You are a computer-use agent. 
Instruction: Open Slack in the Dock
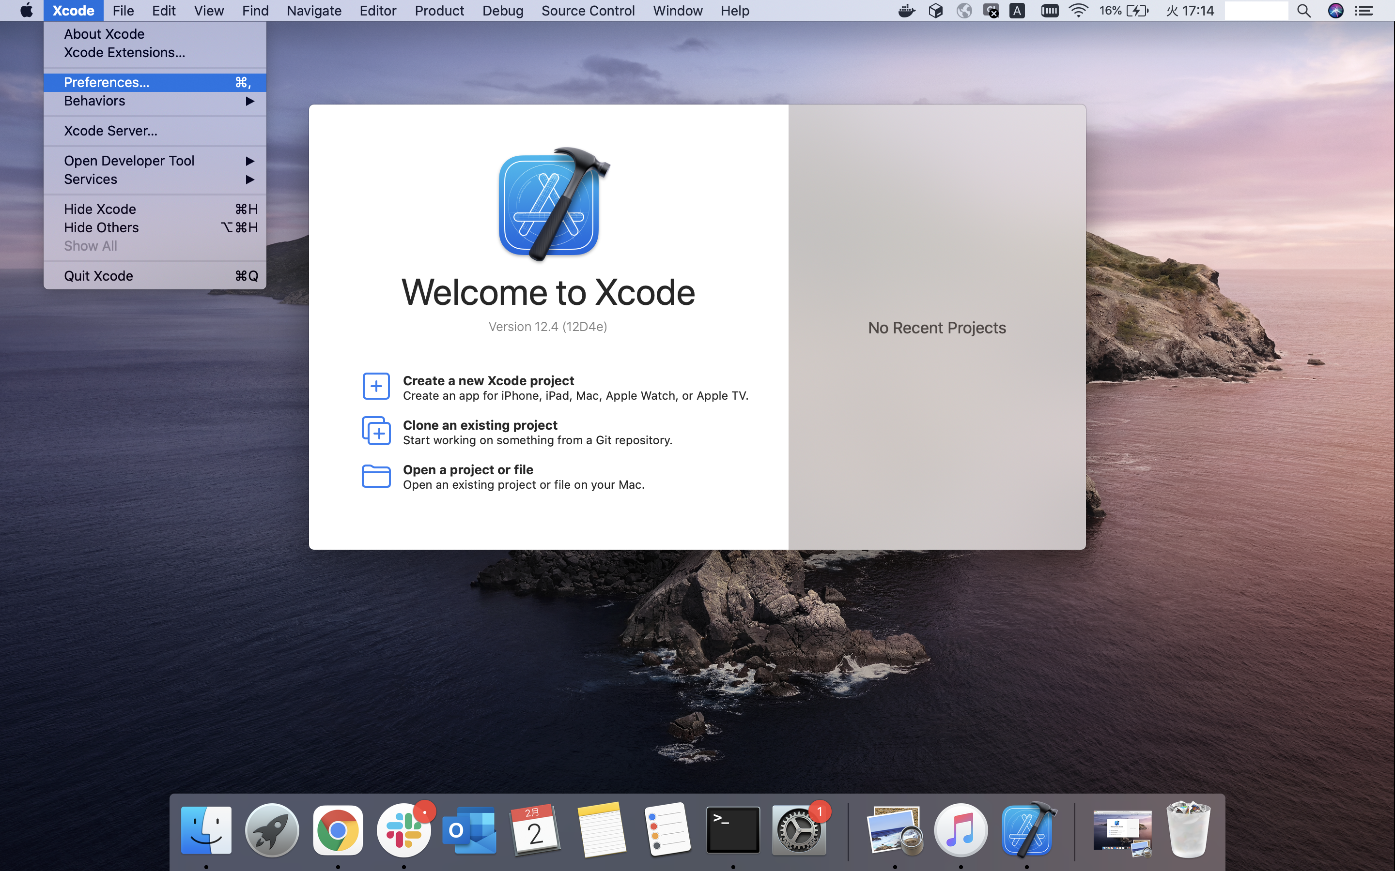point(403,830)
